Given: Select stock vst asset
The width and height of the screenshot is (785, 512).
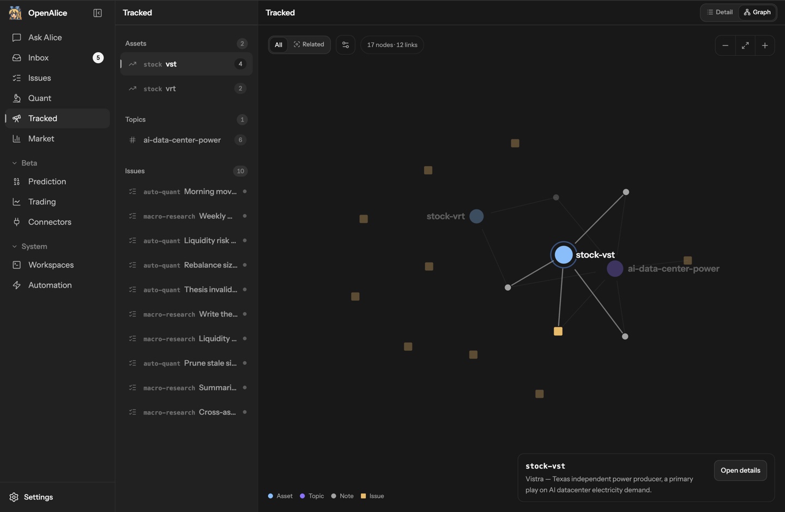Looking at the screenshot, I should click(x=186, y=64).
